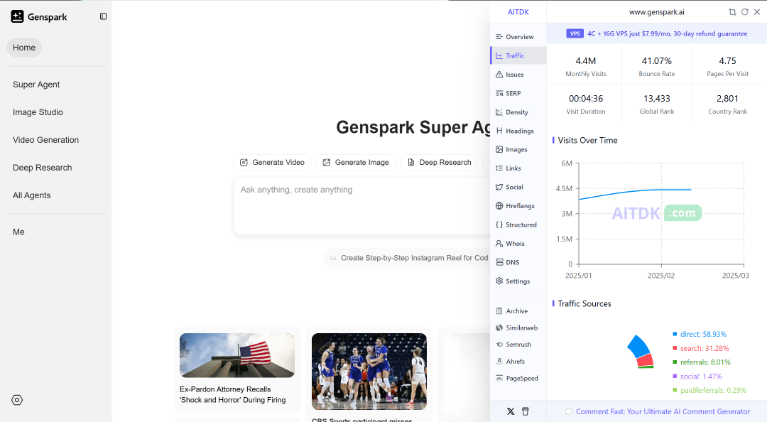Refresh the AITDK panel
767x422 pixels.
[x=745, y=12]
